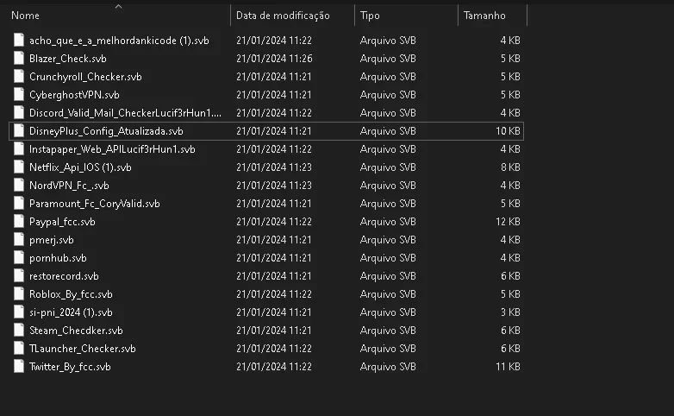Screen dimensions: 674x416
Task: Click the Crunchyroll_Checker.svb file icon
Action: (x=19, y=76)
